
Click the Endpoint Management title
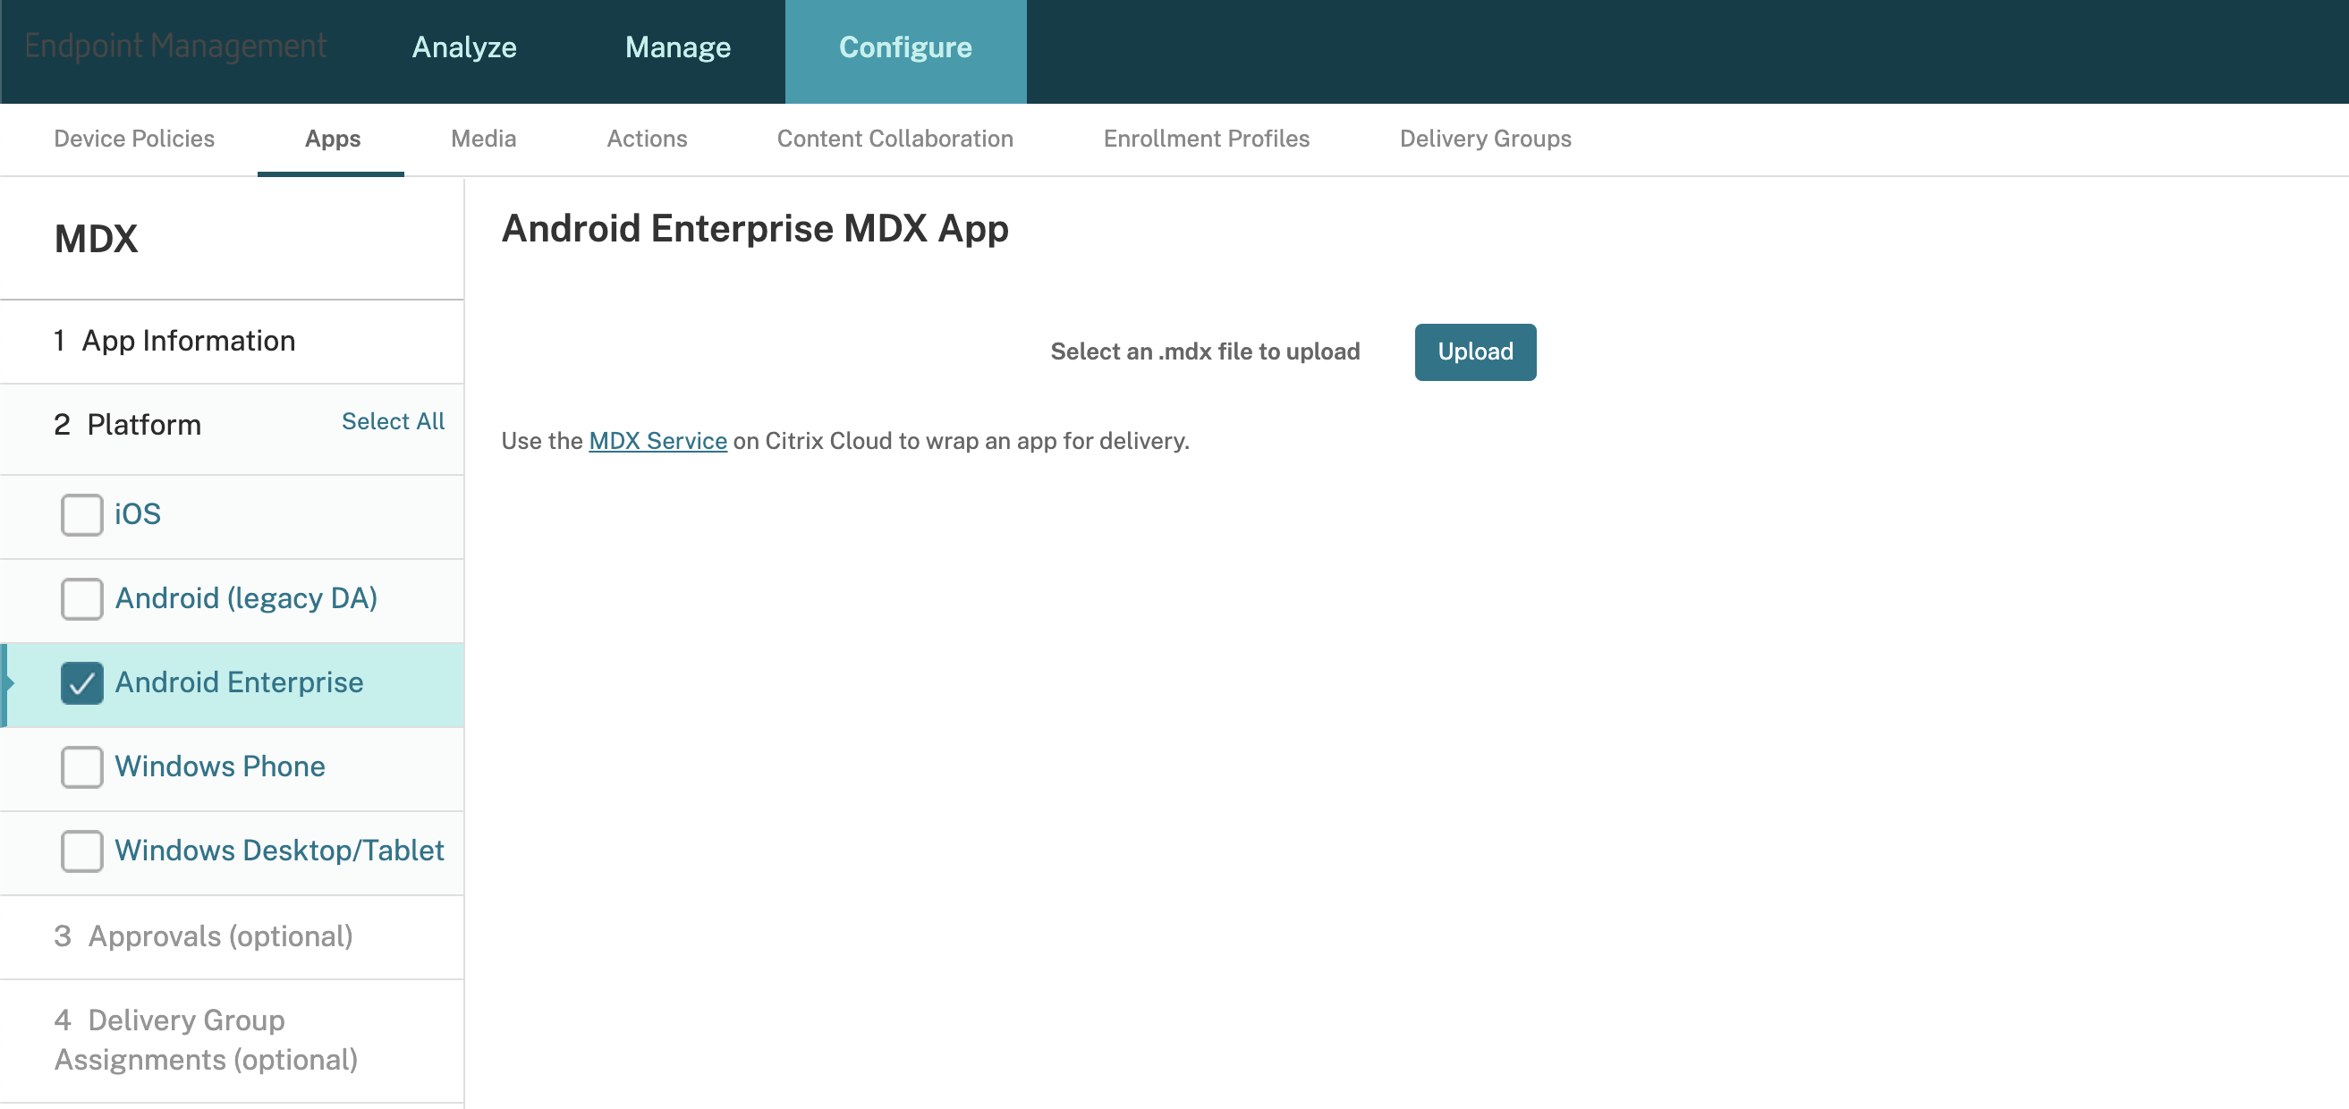(x=175, y=47)
